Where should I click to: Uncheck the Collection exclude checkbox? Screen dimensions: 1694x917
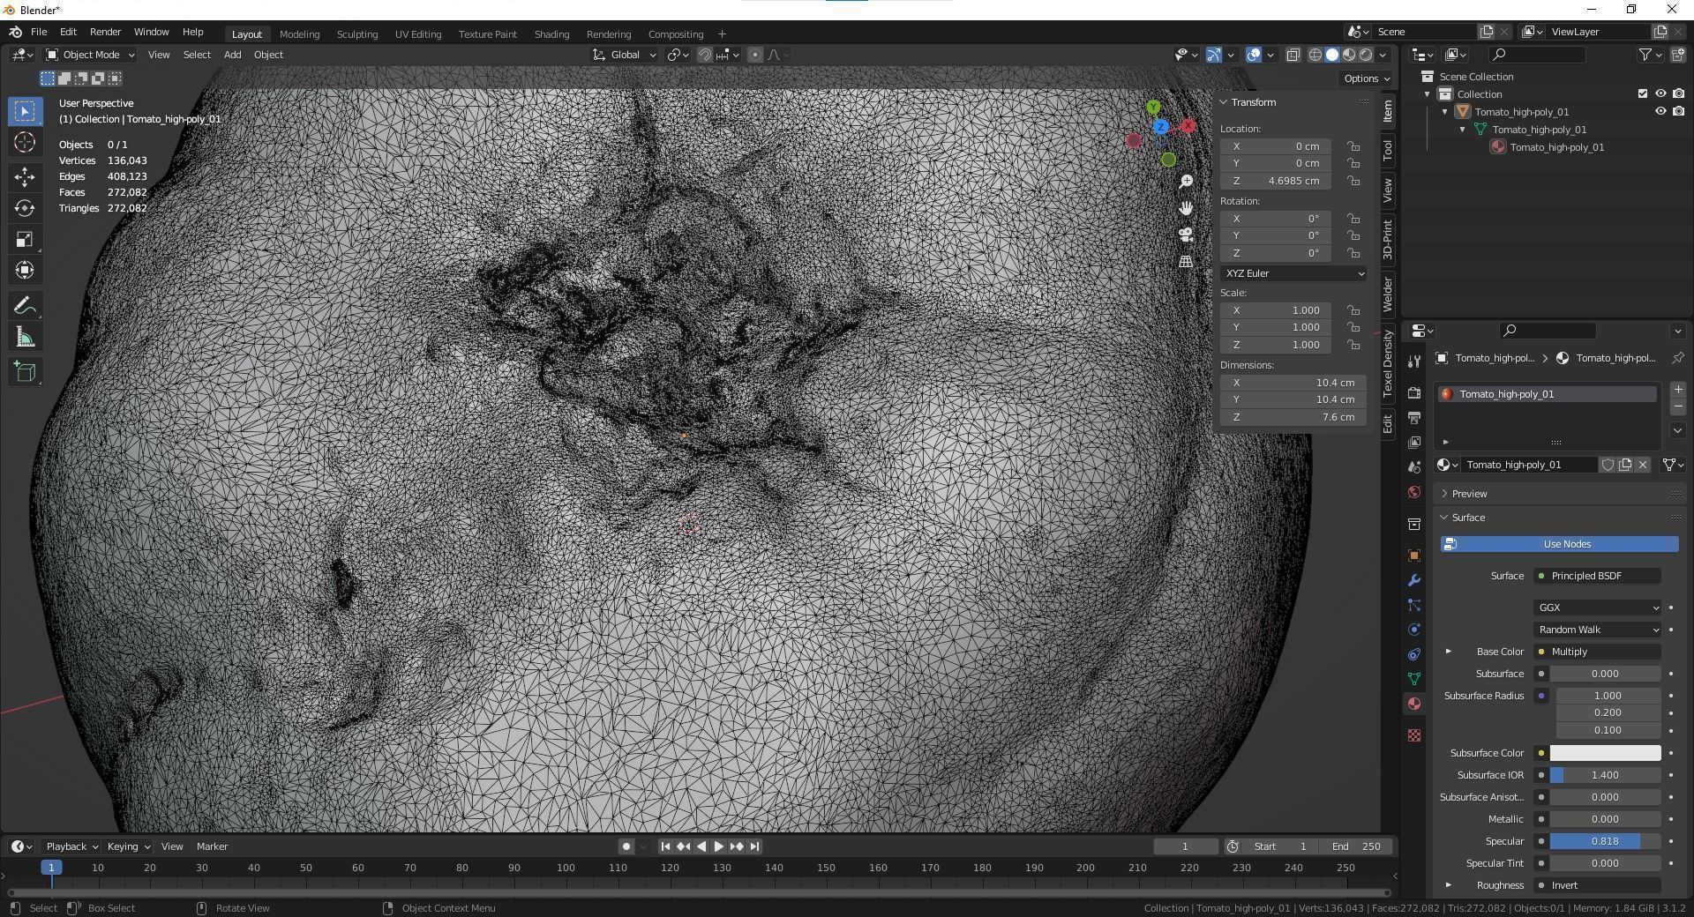coord(1642,94)
